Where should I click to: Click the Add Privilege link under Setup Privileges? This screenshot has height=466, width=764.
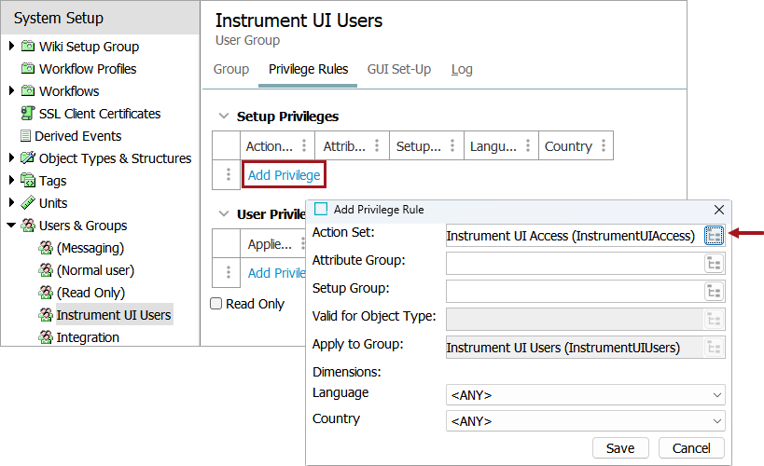[x=285, y=175]
